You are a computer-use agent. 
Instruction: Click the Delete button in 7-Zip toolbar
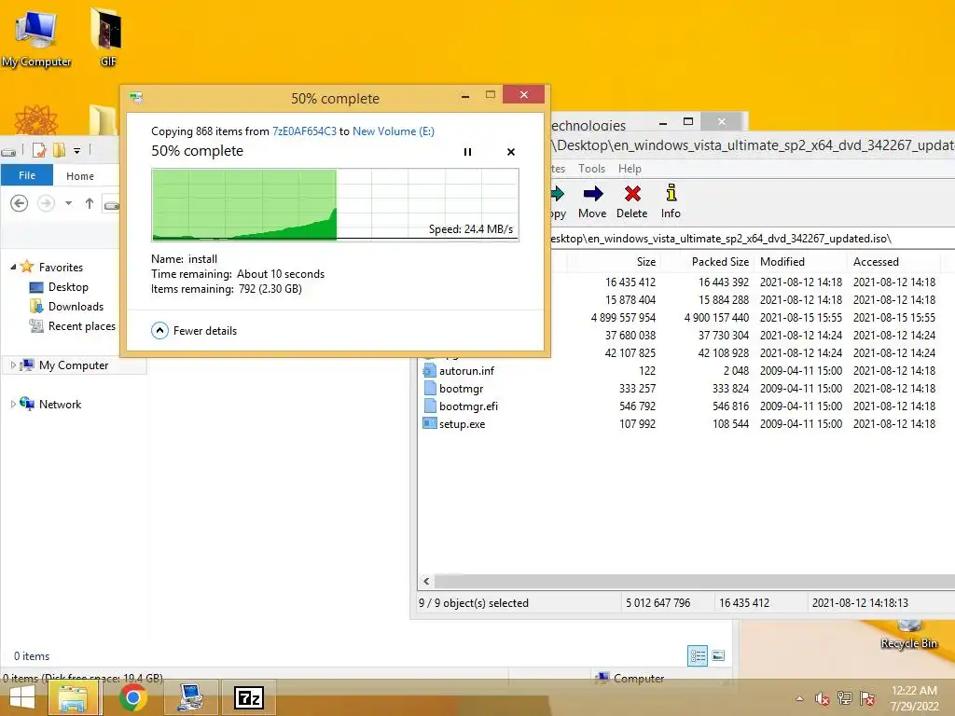point(631,202)
